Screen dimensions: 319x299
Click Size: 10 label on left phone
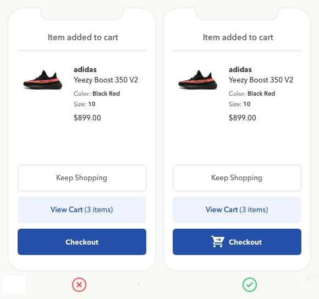[85, 104]
